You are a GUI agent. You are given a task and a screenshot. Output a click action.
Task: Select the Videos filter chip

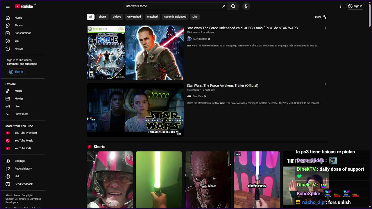click(117, 17)
